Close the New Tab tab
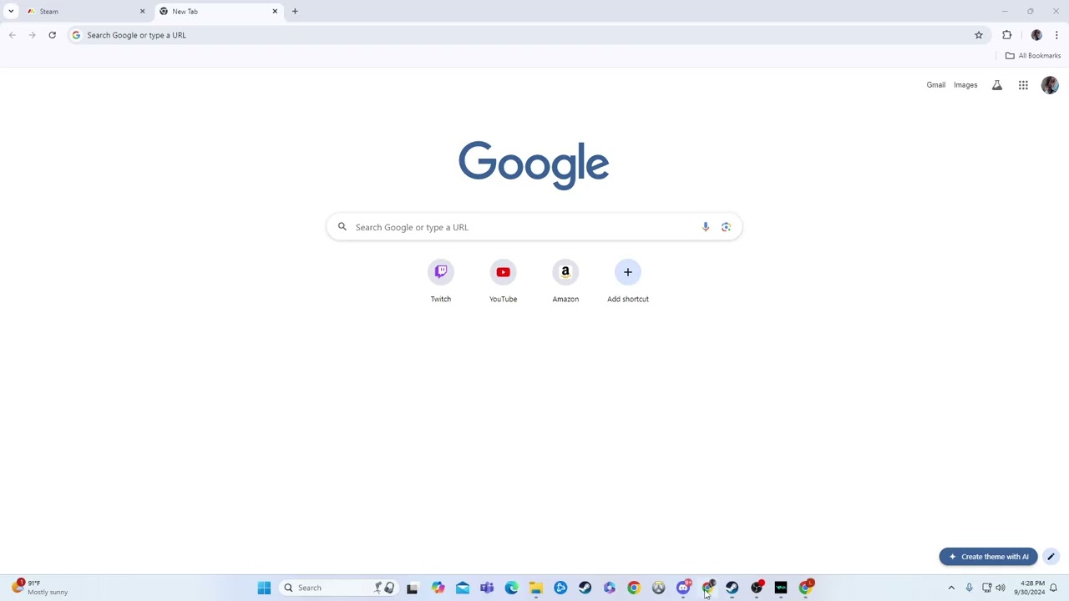 coord(275,12)
